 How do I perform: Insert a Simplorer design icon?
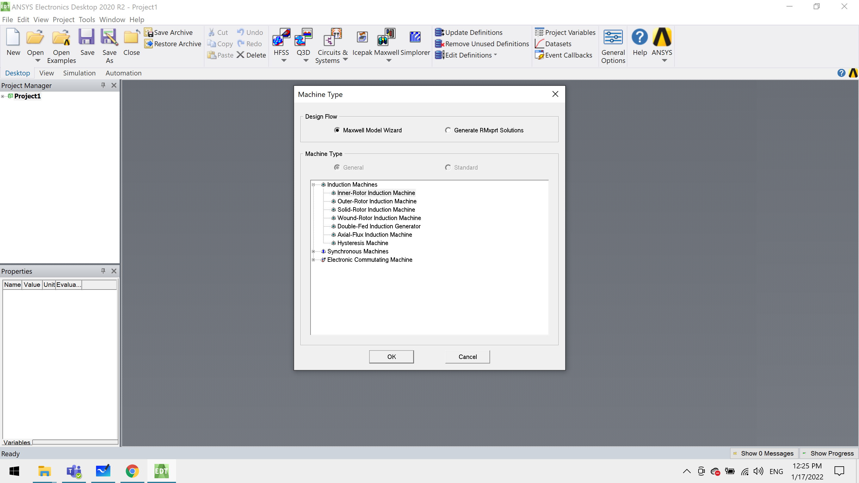pyautogui.click(x=415, y=37)
